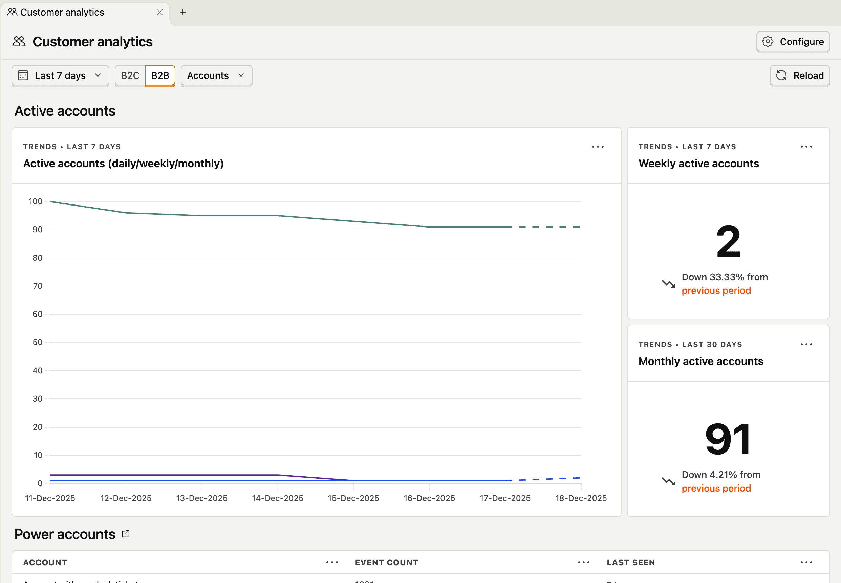Image resolution: width=841 pixels, height=583 pixels.
Task: Click the external link icon beside Power accounts
Action: tap(125, 534)
